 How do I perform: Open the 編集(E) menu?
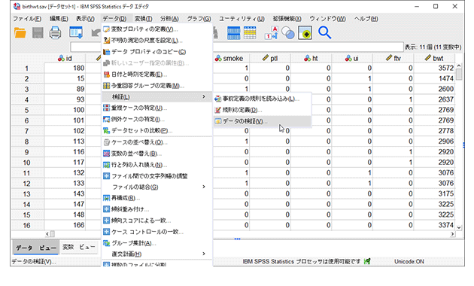tap(59, 19)
